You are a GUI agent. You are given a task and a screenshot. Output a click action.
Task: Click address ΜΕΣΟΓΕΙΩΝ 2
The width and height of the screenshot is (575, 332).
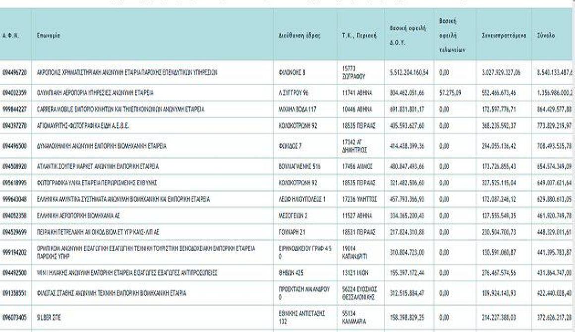[293, 216]
